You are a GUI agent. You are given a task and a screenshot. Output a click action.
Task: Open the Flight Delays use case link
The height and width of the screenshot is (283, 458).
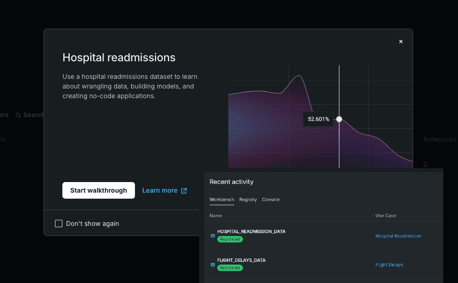pos(389,265)
